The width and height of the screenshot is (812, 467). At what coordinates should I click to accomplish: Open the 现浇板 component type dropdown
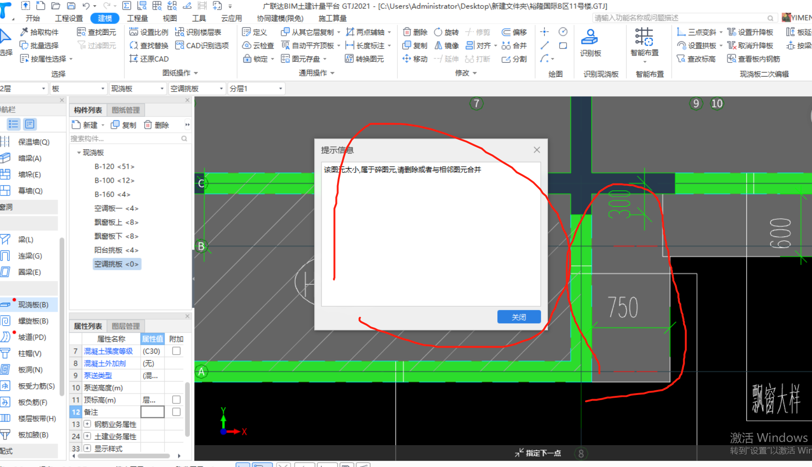tap(138, 88)
